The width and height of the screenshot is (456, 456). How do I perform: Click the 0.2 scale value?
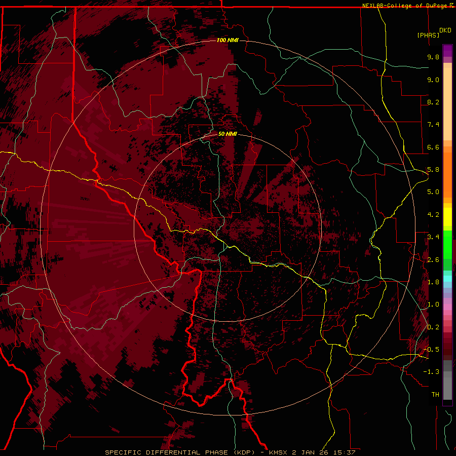[x=433, y=327]
